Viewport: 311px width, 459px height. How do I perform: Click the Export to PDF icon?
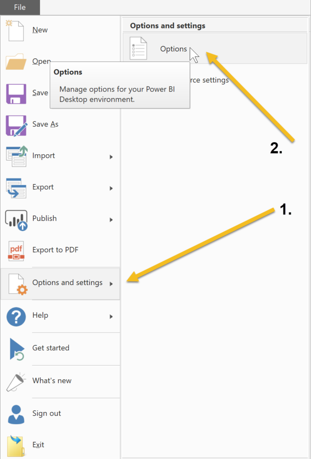16,251
